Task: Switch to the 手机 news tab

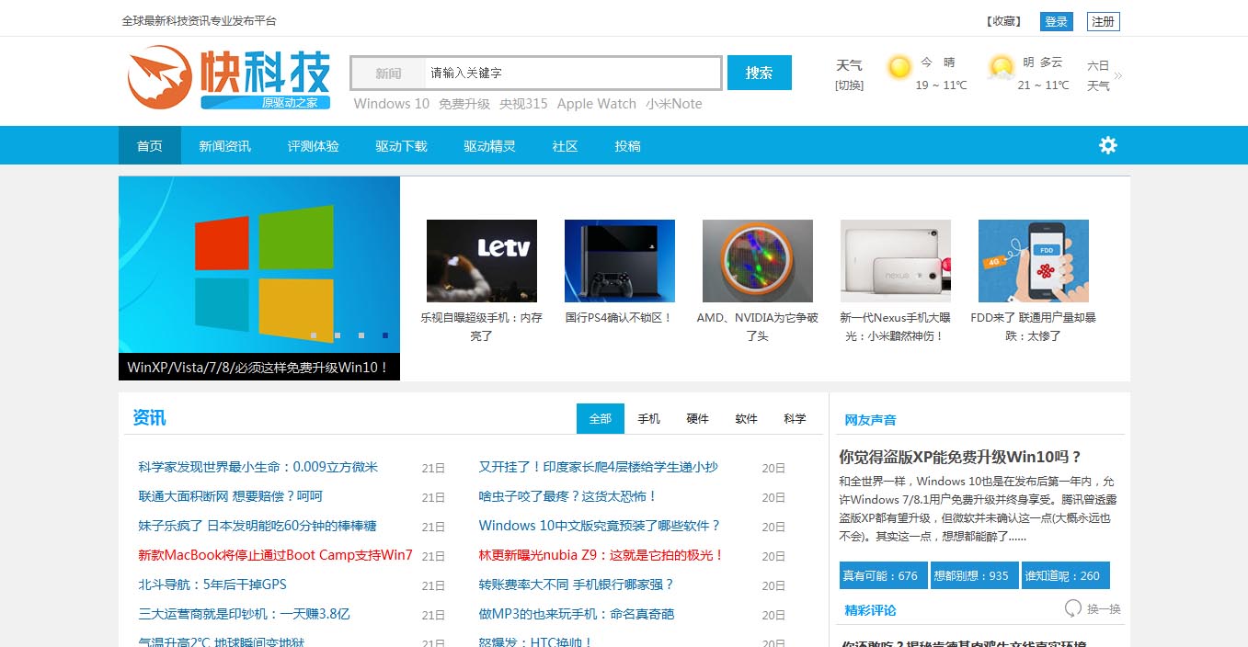Action: pyautogui.click(x=648, y=419)
